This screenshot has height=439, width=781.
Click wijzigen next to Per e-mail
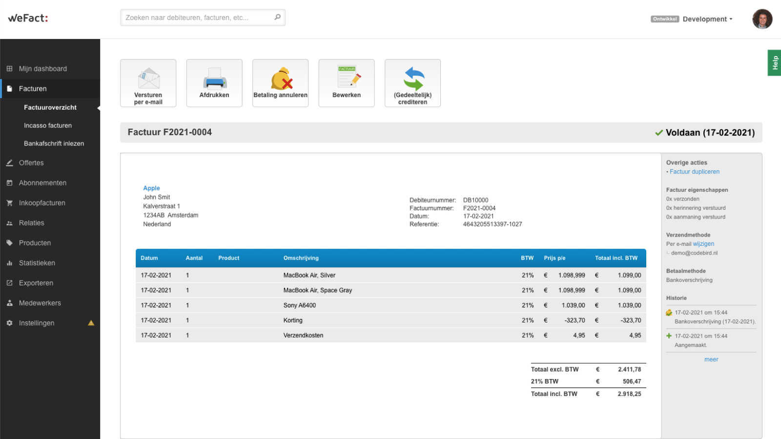[x=703, y=244]
